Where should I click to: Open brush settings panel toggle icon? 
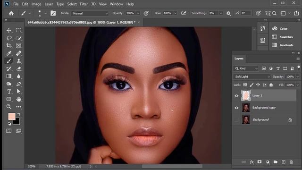click(53, 13)
